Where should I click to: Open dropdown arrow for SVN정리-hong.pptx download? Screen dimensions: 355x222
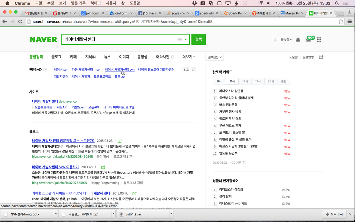(x=56, y=214)
